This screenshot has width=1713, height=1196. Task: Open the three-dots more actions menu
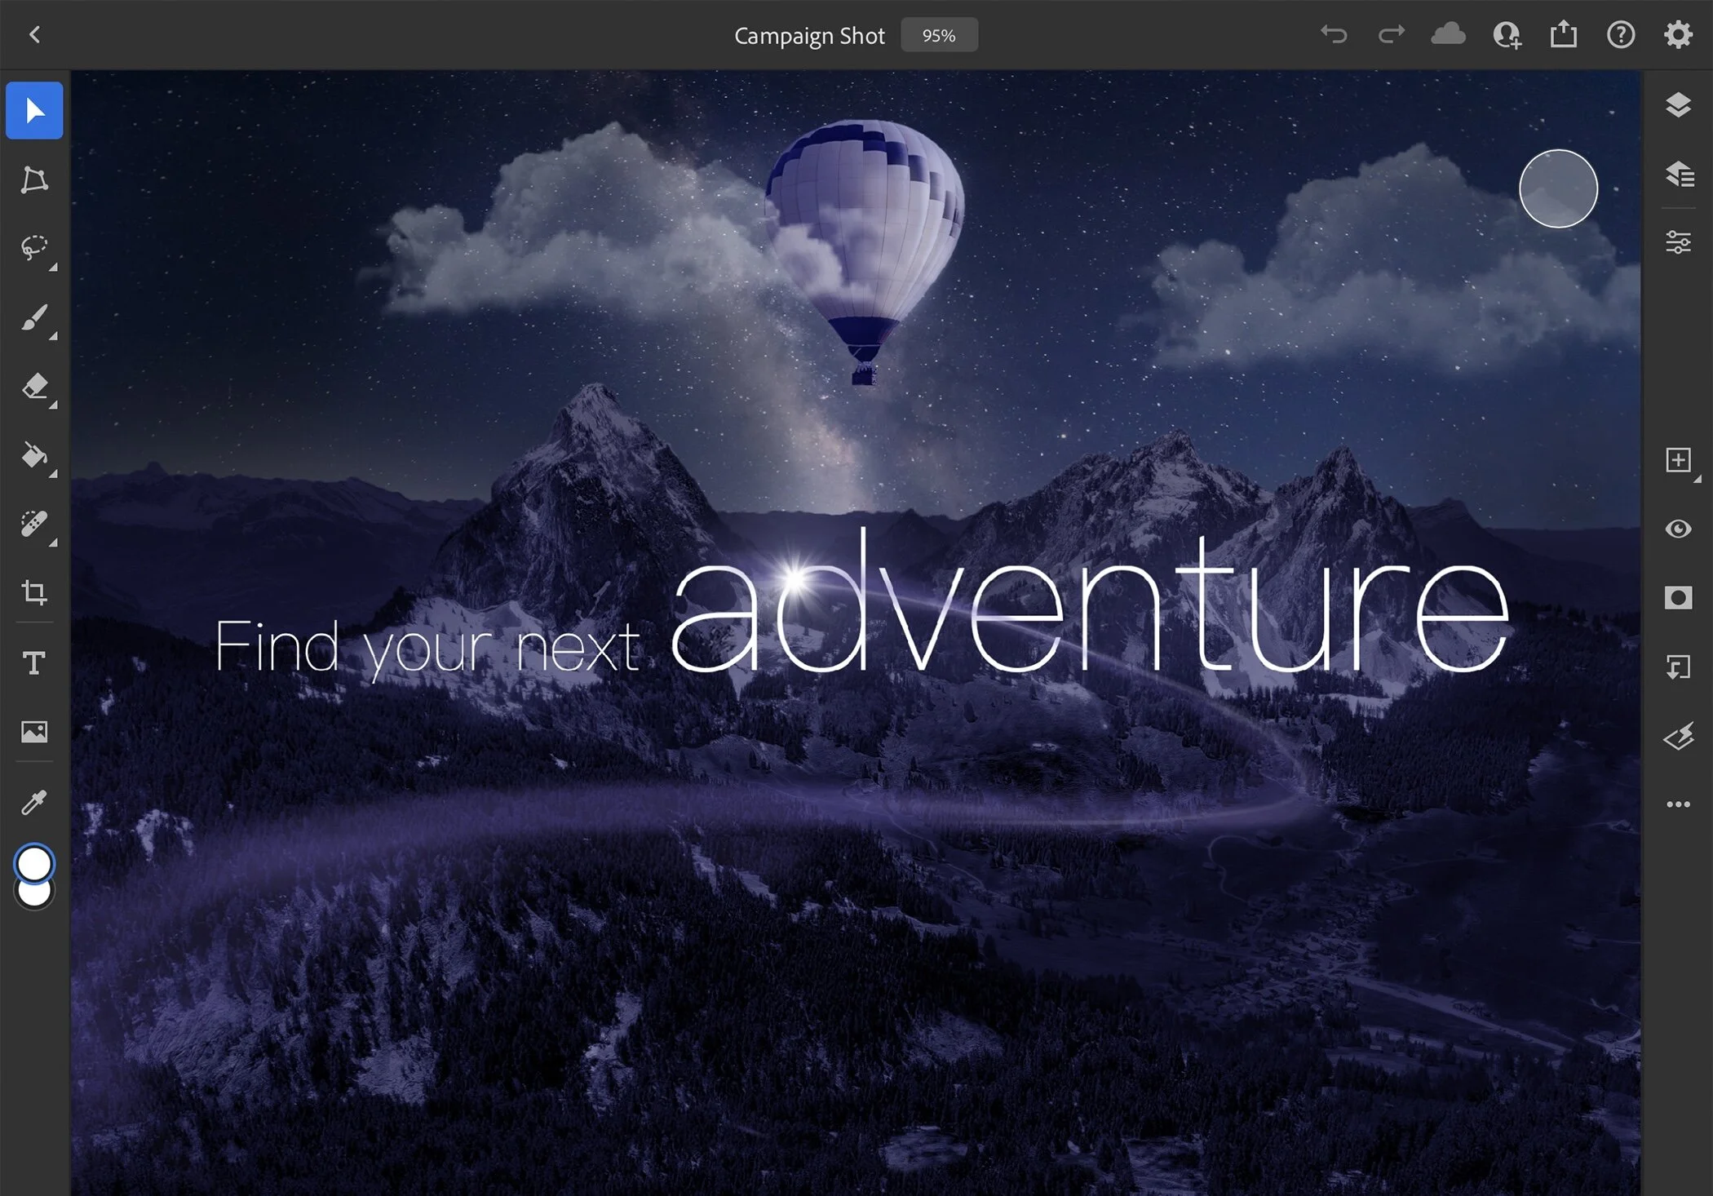pos(1678,804)
